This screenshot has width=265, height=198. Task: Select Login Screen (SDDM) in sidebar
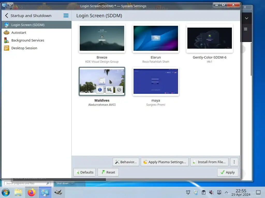point(36,25)
